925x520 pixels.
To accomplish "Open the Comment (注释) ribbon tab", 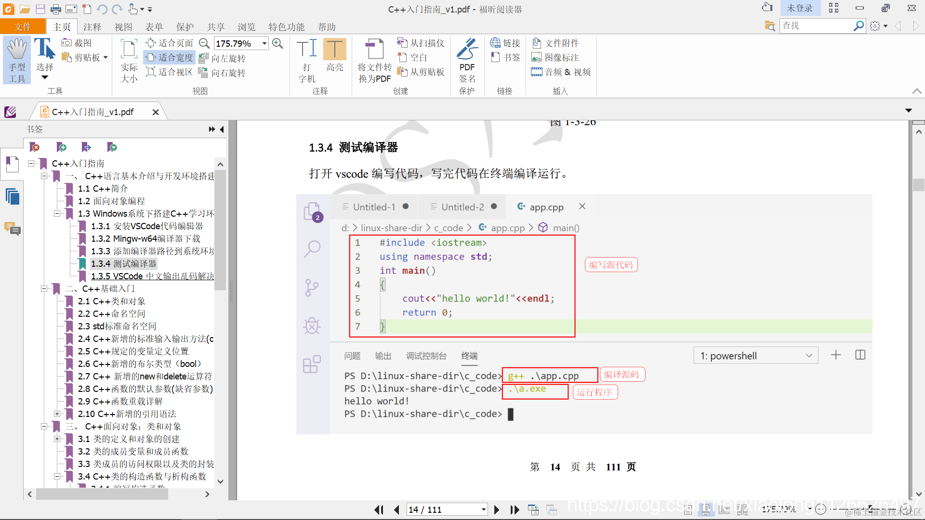I will (92, 27).
